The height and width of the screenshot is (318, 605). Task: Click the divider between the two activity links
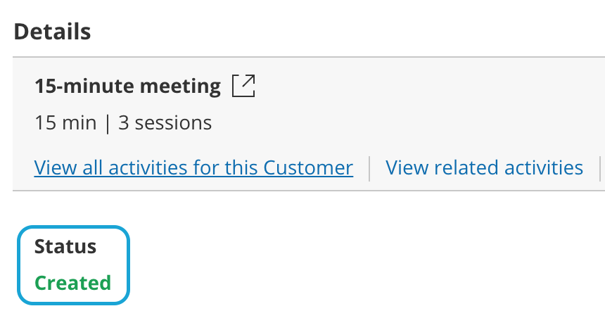click(x=370, y=168)
